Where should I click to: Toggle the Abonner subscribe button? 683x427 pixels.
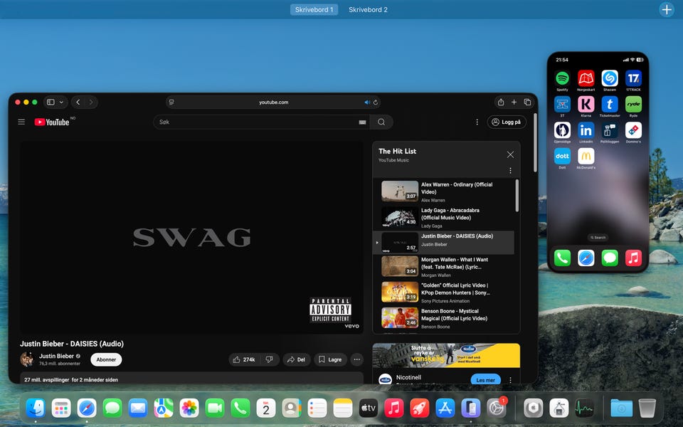point(106,359)
